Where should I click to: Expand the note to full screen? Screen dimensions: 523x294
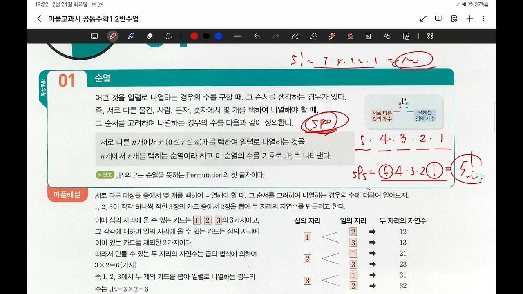[x=423, y=19]
